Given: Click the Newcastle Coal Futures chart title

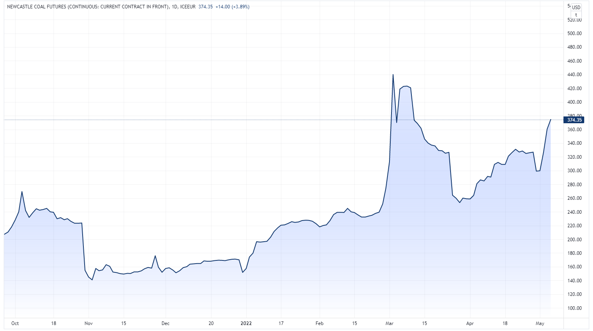Looking at the screenshot, I should pyautogui.click(x=88, y=7).
